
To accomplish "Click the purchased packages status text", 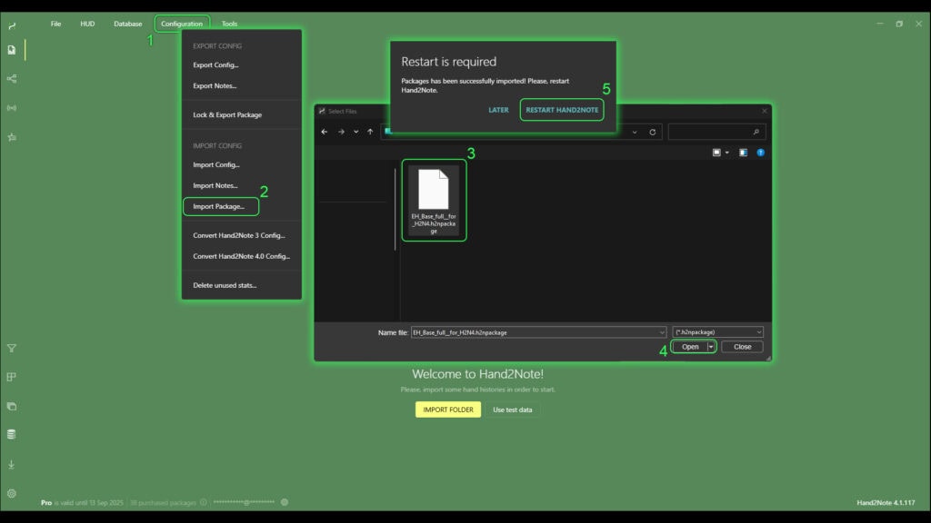I will 163,502.
